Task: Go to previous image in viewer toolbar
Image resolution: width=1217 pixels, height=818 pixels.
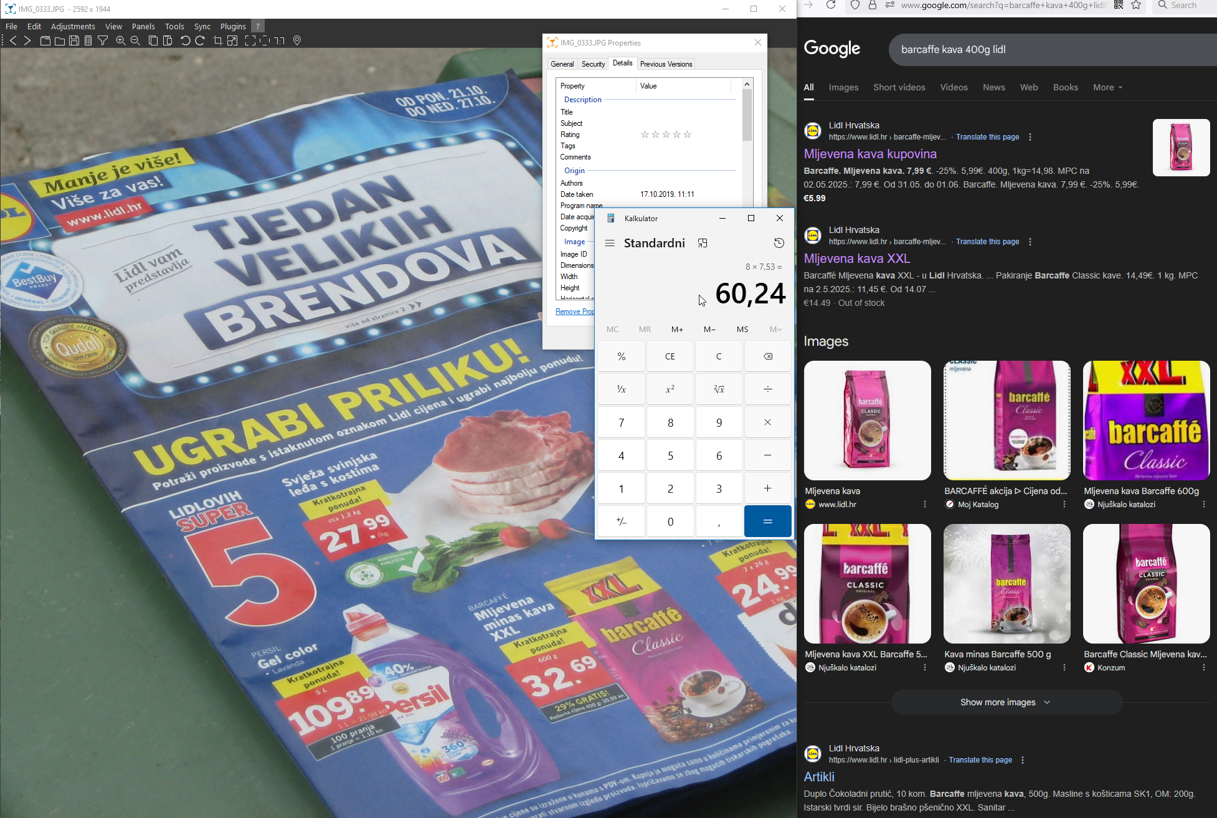Action: (13, 40)
